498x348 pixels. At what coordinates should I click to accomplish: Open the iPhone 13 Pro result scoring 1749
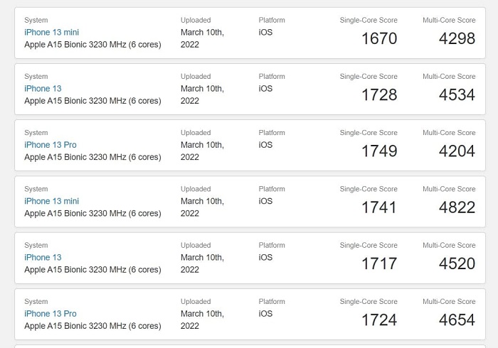[x=50, y=145]
